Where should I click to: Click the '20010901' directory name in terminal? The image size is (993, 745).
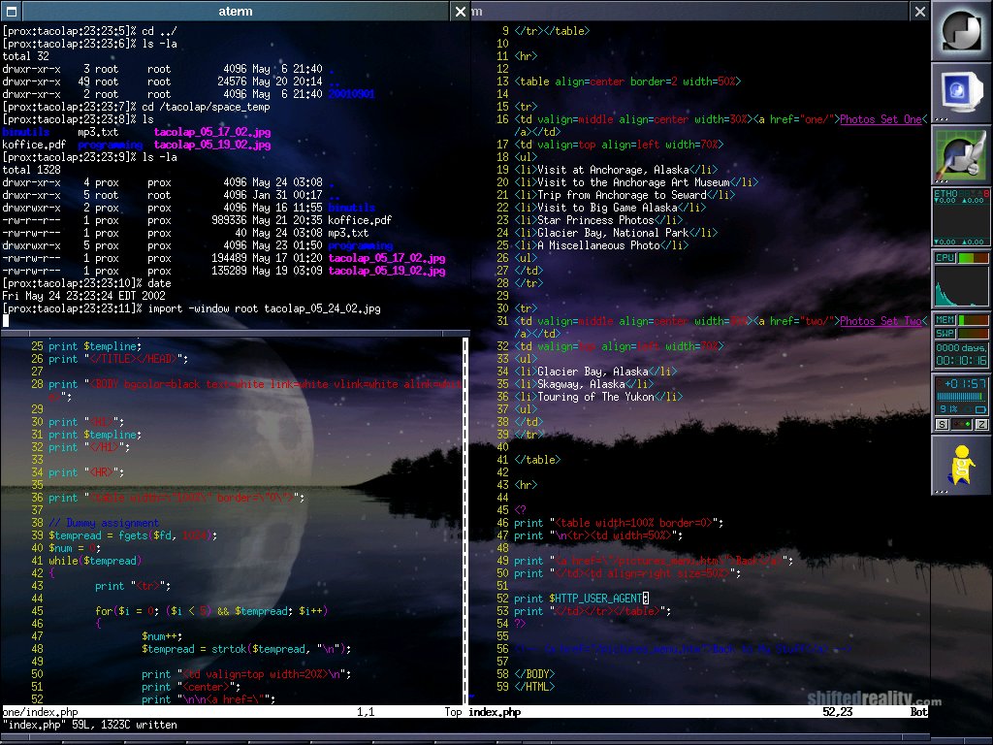[x=351, y=94]
